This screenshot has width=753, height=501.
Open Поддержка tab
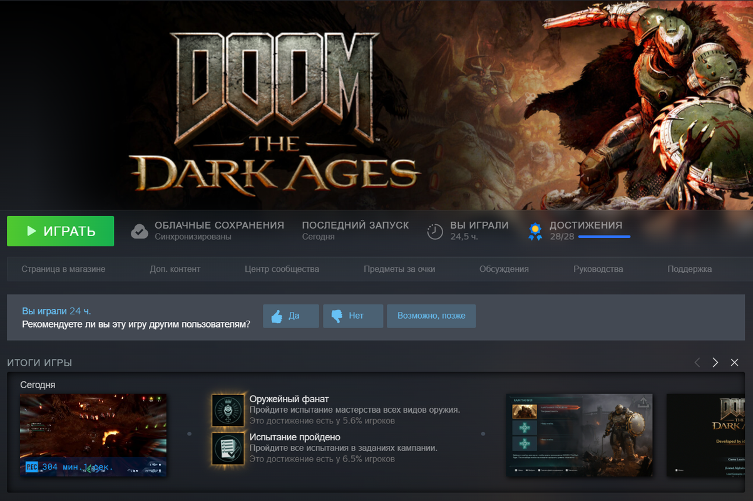[x=690, y=269]
